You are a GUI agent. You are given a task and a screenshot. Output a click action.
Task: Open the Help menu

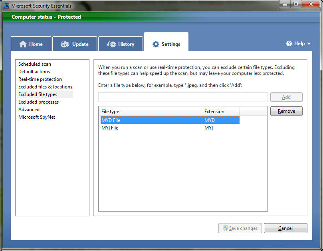pos(298,43)
